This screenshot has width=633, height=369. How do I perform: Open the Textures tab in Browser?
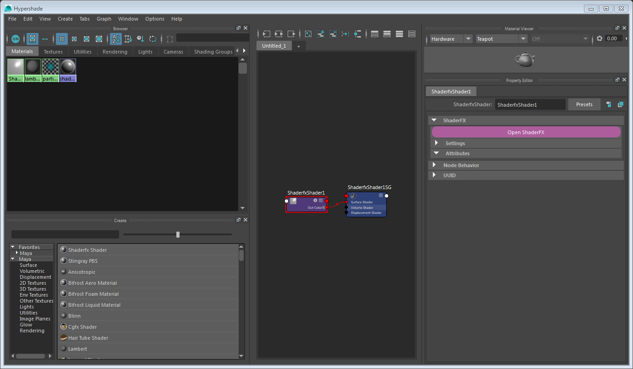point(53,52)
